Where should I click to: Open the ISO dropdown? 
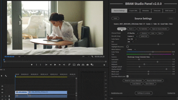[131, 42]
